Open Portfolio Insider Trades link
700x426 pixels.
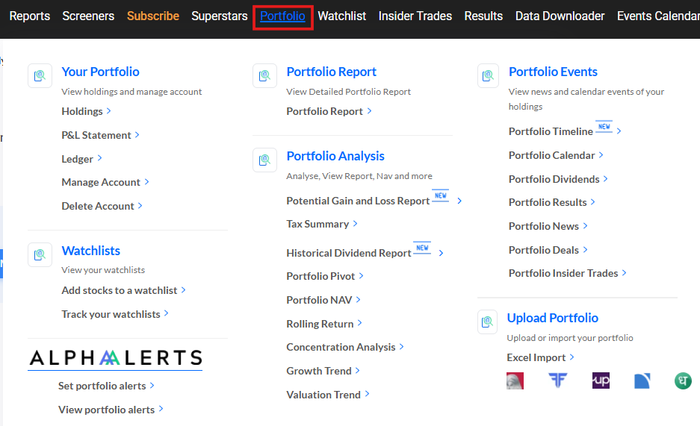pos(563,273)
